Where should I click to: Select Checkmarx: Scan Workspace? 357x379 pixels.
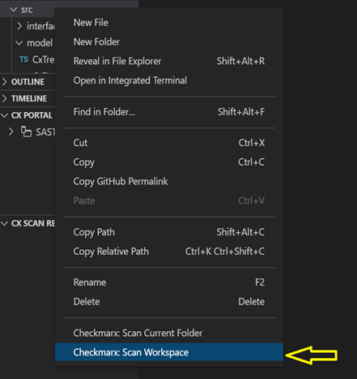coord(169,352)
